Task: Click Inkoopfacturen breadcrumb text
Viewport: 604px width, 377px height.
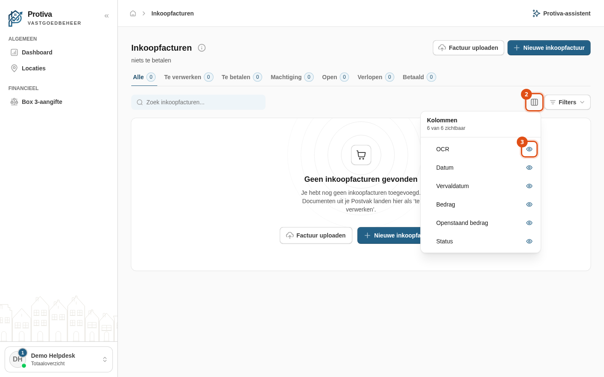Action: pyautogui.click(x=172, y=13)
